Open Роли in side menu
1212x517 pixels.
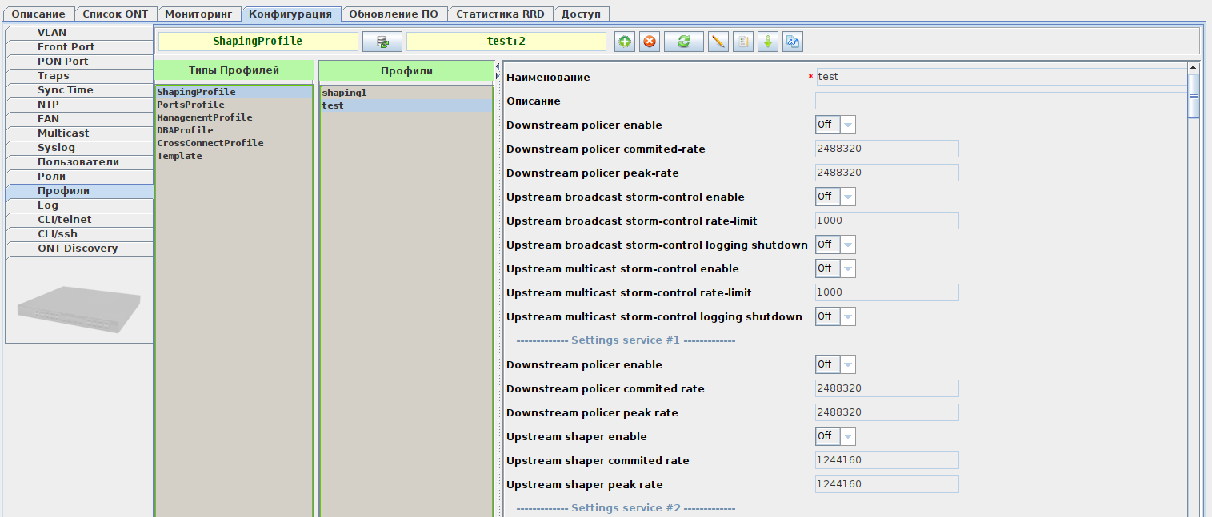point(79,177)
